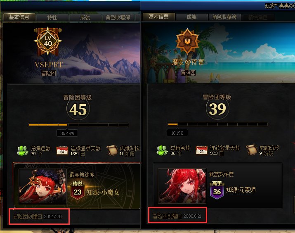Image resolution: width=295 pixels, height=233 pixels.
Task: Click the scroll icon beside 9 阶段
Action: tap(252, 150)
